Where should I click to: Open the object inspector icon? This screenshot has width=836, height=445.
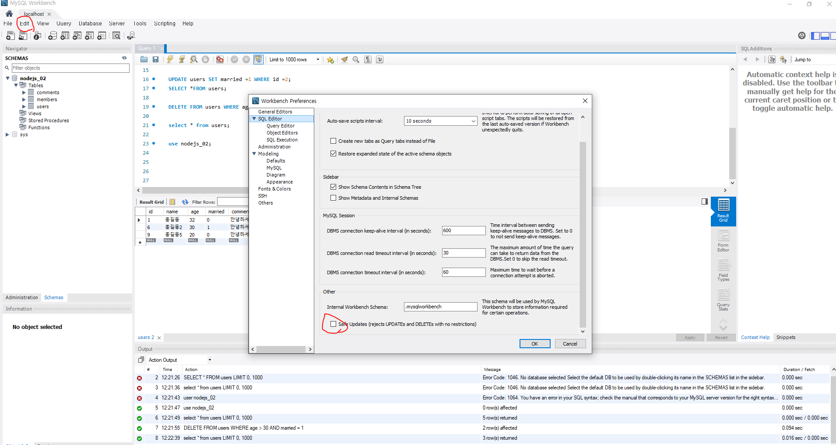coord(38,36)
